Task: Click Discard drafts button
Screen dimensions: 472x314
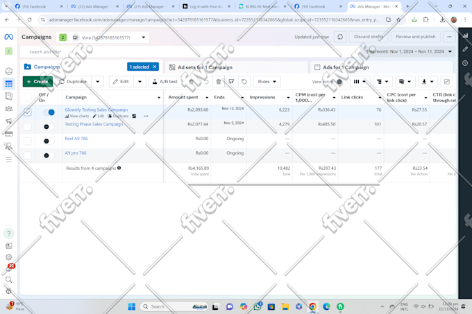Action: 369,37
